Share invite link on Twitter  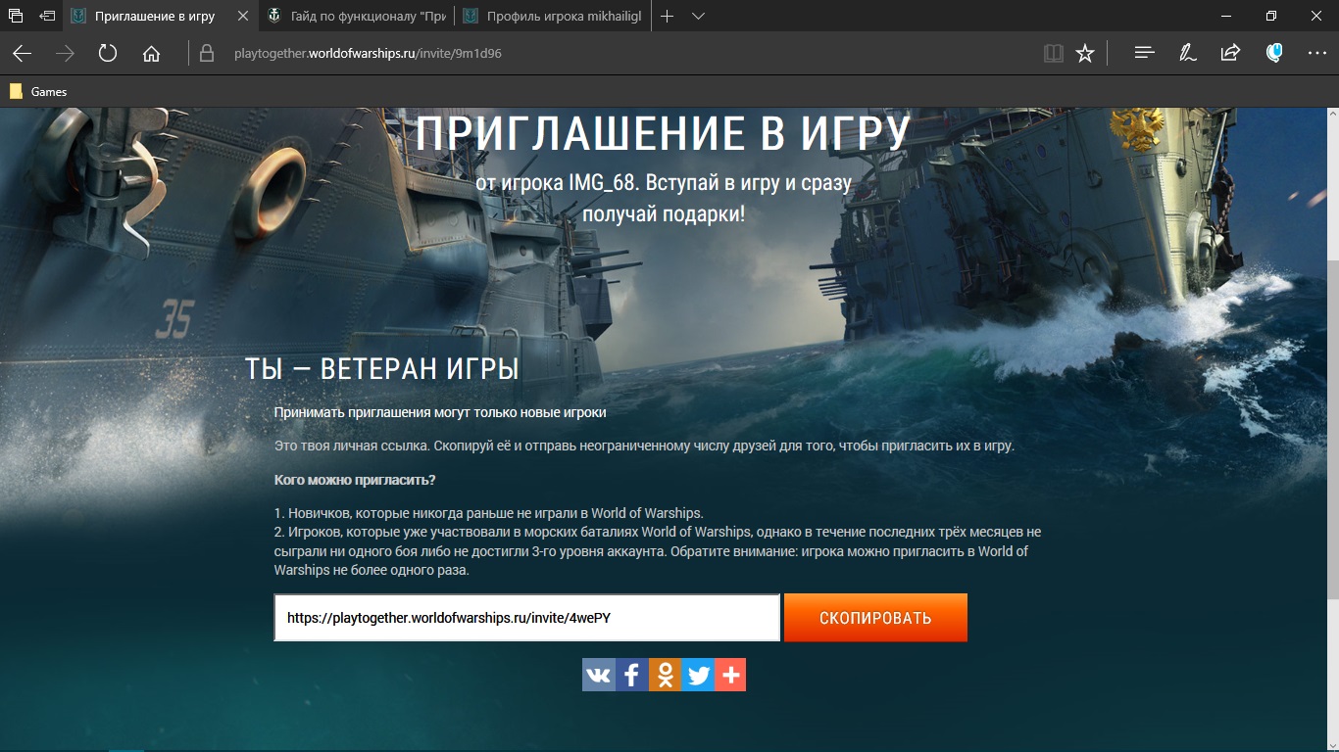[x=698, y=675]
